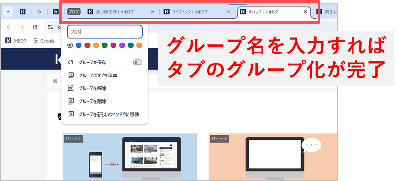Choose グループを新しいウィンドウに移動
This screenshot has height=181, width=398.
point(104,114)
